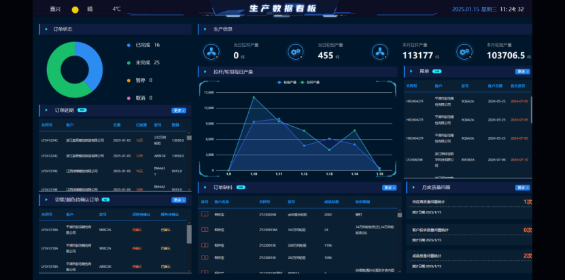The image size is (565, 280).
Task: Click the 切管/颜色待确认订单 table scrollbar
Action: click(x=189, y=234)
